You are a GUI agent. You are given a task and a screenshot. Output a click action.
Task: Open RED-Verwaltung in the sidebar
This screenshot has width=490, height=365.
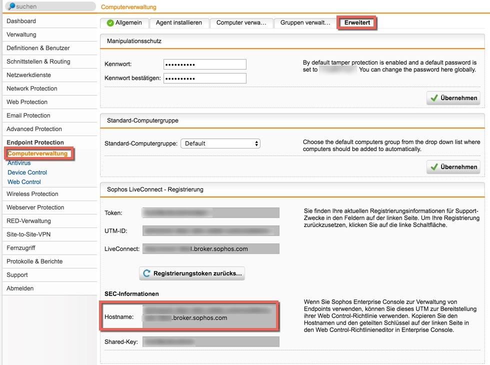(x=49, y=221)
